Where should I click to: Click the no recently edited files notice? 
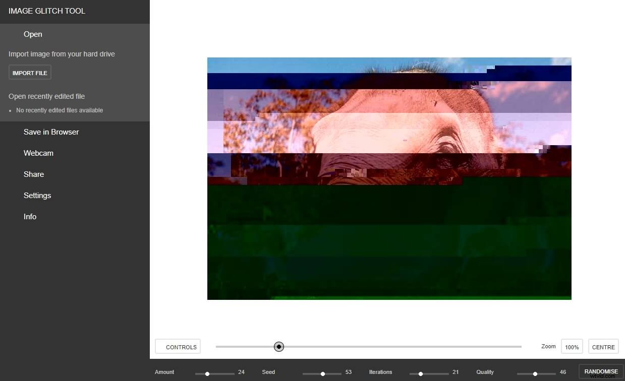59,110
